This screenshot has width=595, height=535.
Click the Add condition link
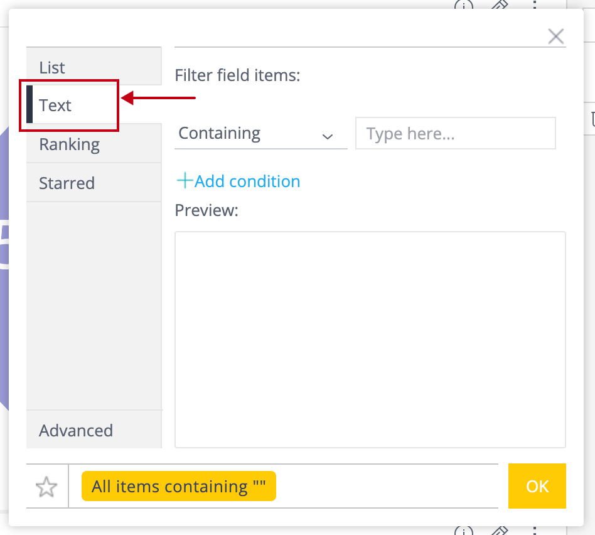point(247,181)
